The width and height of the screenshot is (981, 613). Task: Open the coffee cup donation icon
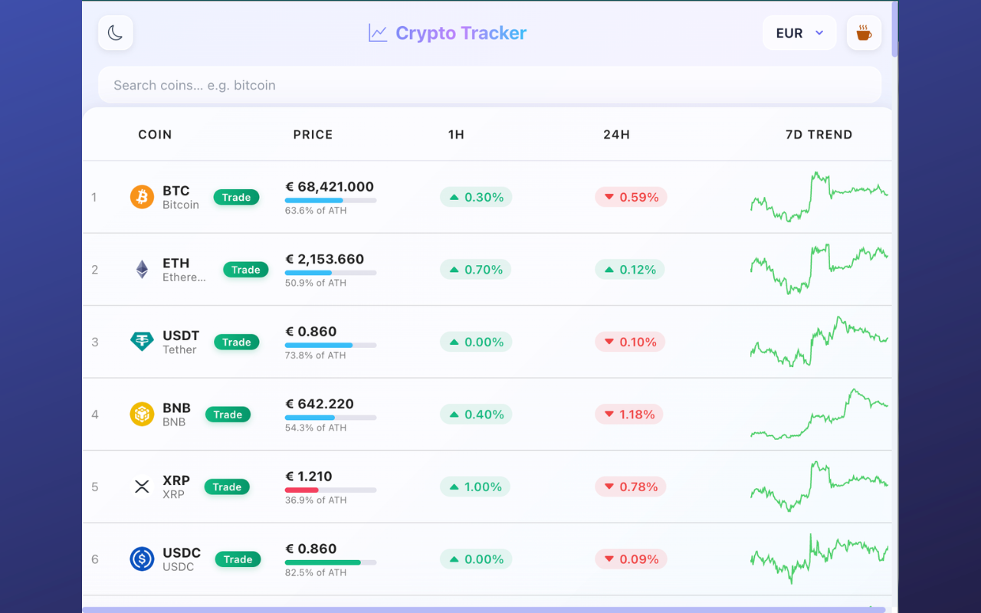(864, 33)
